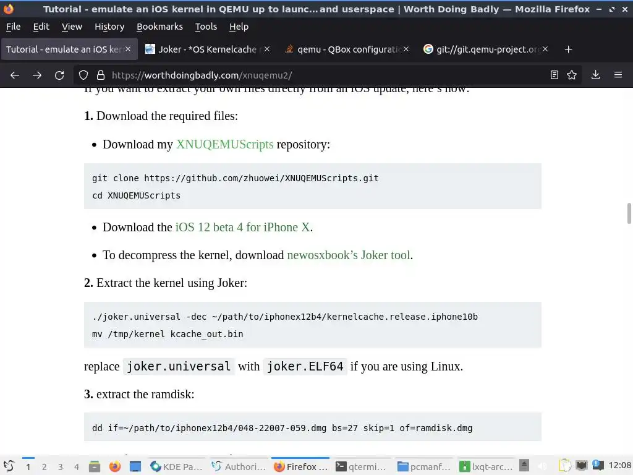633x475 pixels.
Task: Click the ./joker.universal -dec command line
Action: click(285, 317)
